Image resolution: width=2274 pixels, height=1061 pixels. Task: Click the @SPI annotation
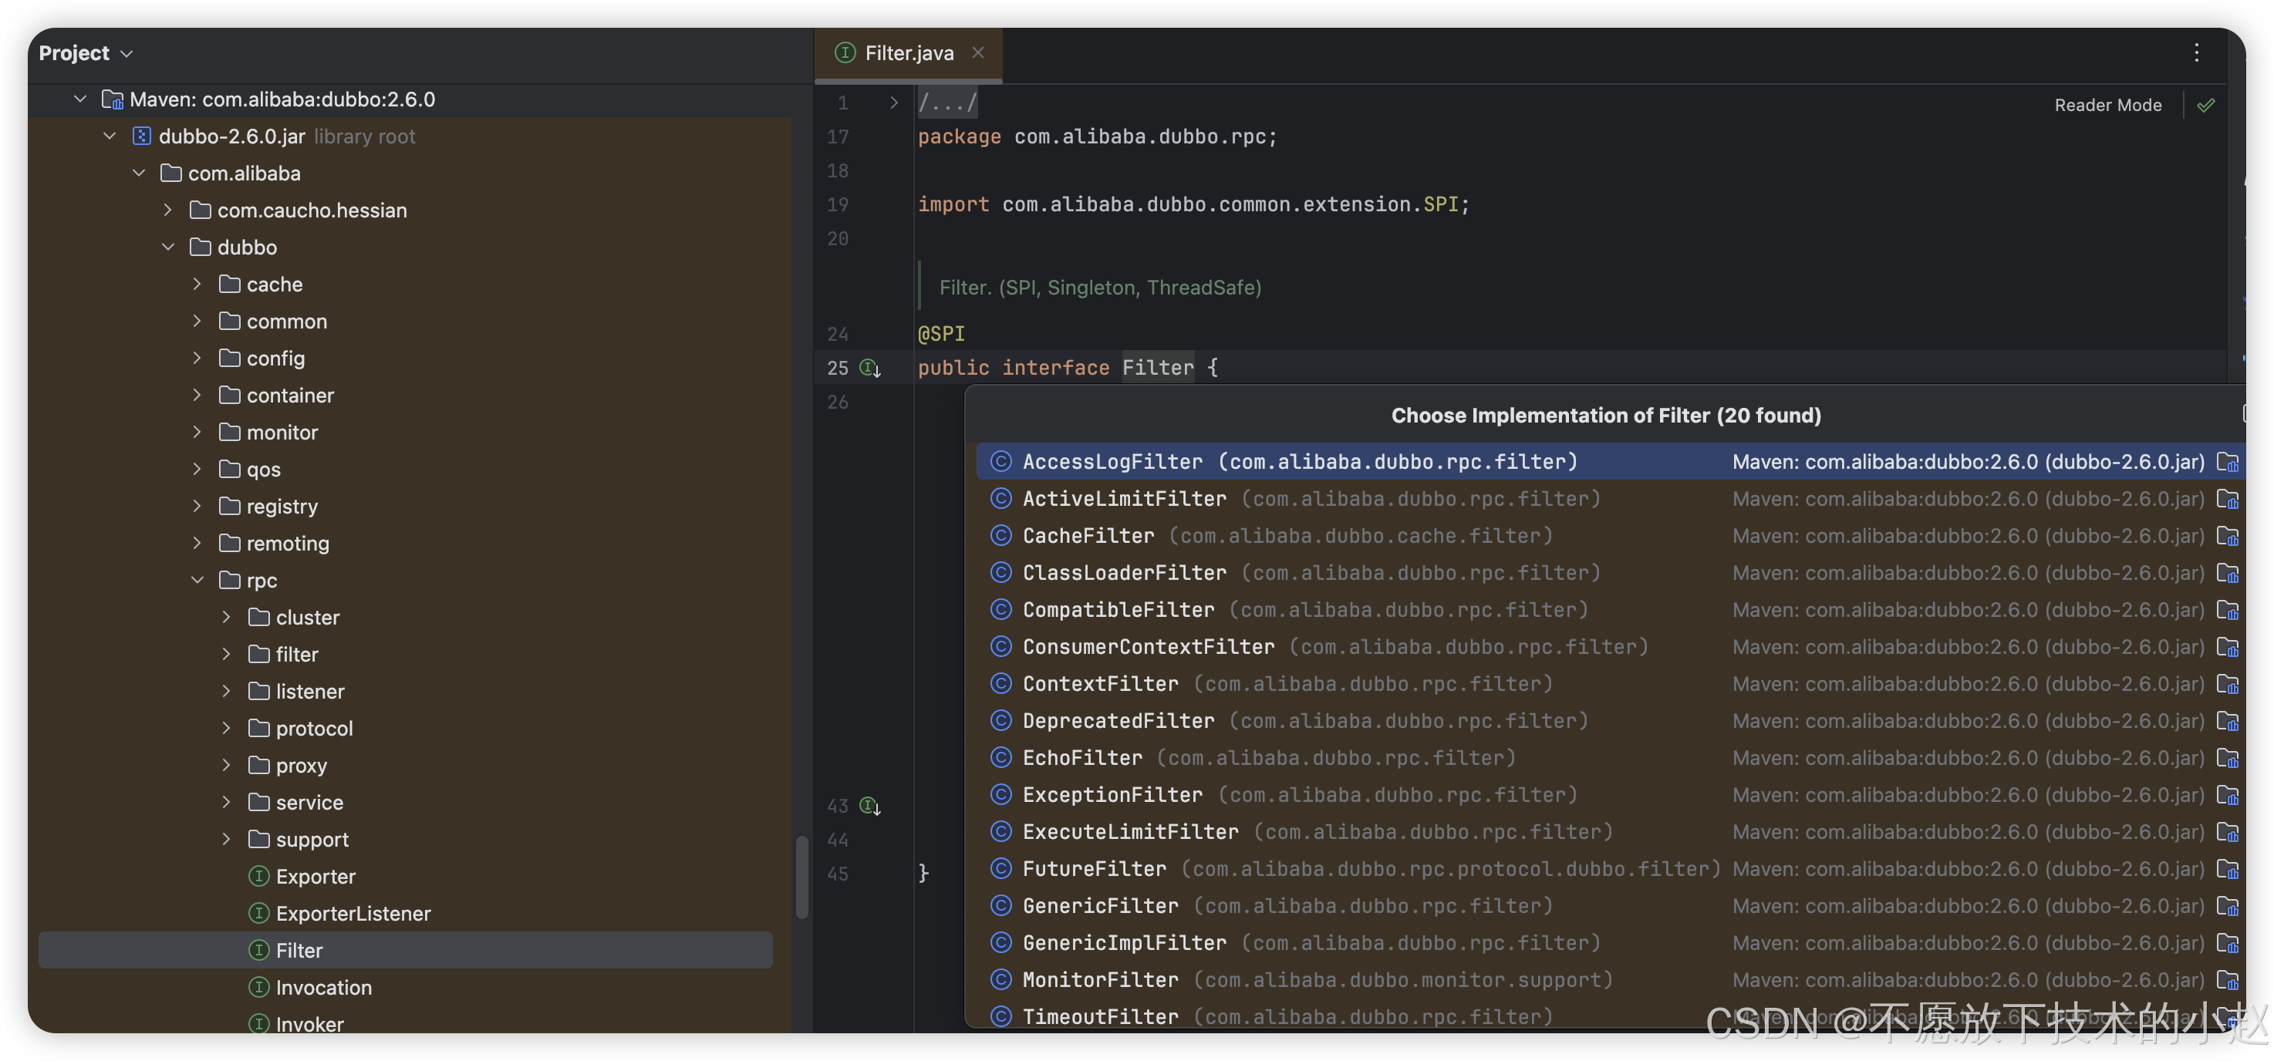coord(941,334)
